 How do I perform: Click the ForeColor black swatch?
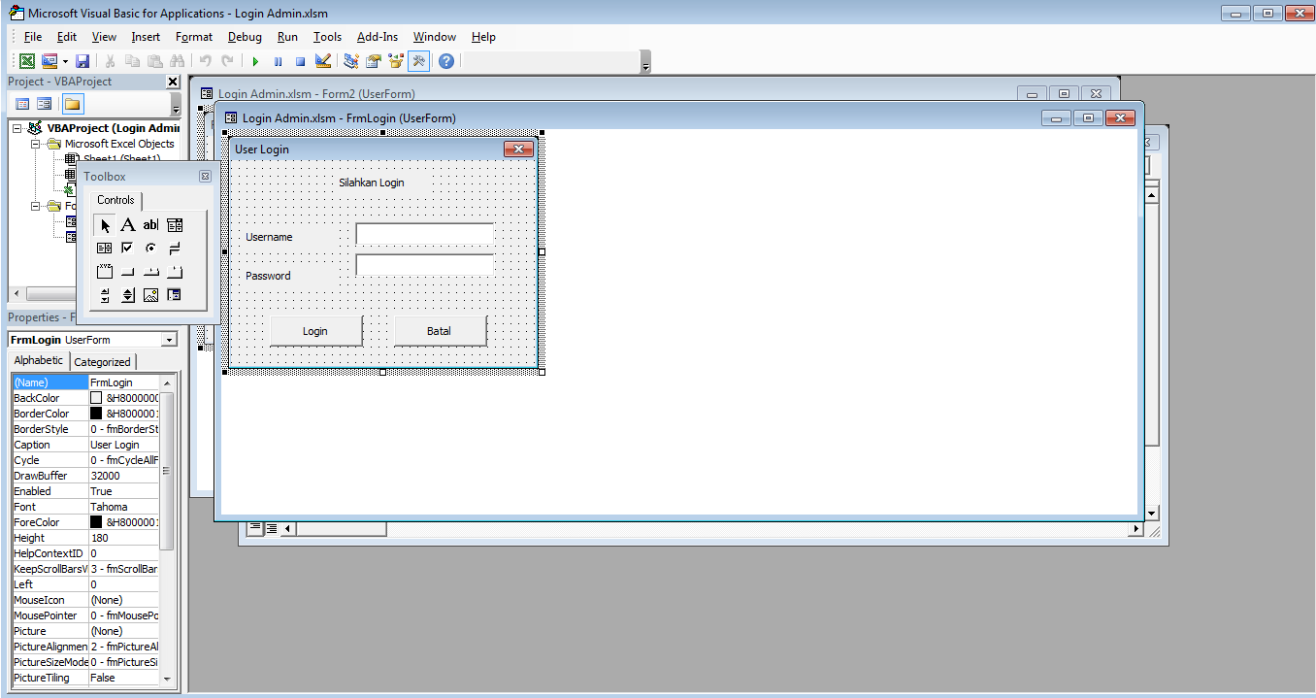click(96, 522)
